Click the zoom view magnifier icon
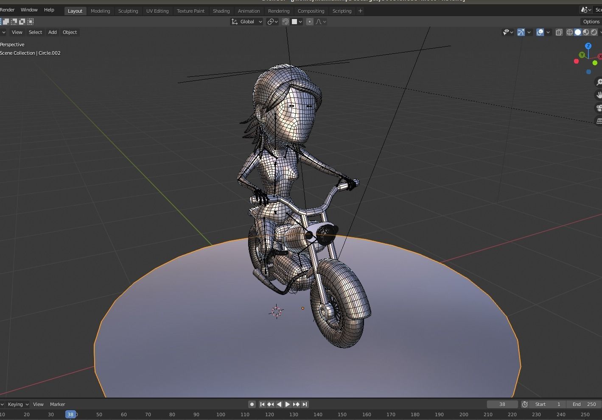This screenshot has width=602, height=420. (599, 82)
